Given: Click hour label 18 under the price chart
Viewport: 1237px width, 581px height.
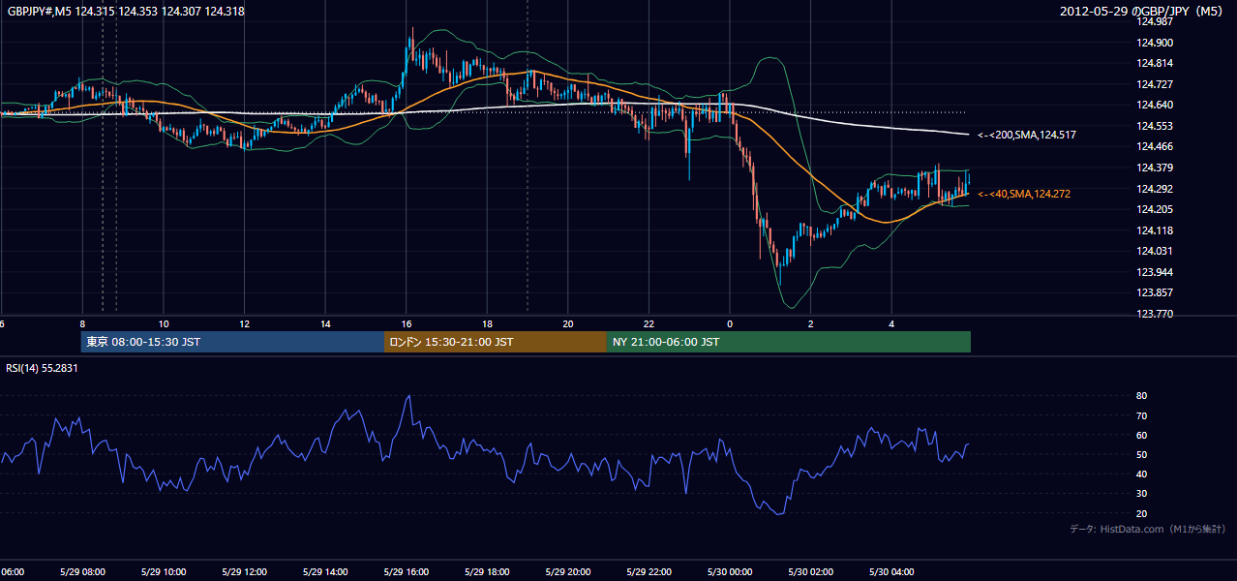Looking at the screenshot, I should point(487,323).
